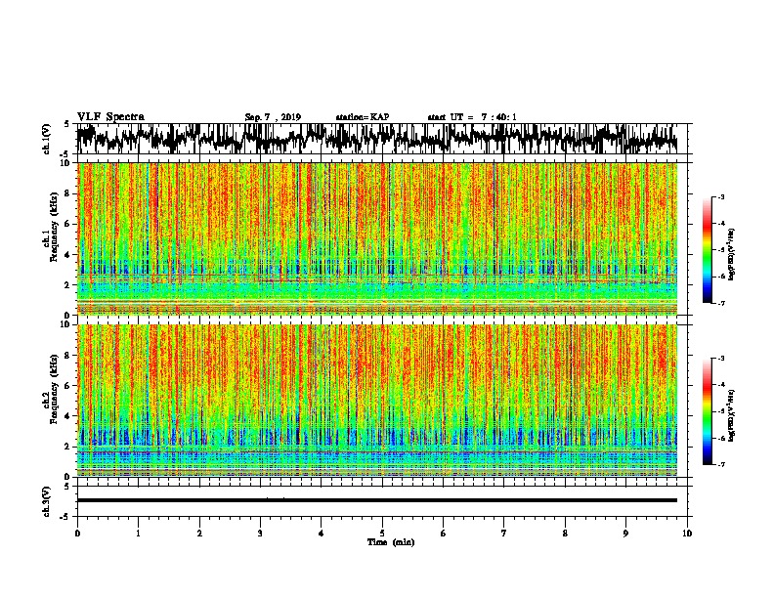Viewport: 774px width, 598px height.
Task: Click the ch.1 frequency axis "8" tick label
Action: click(x=68, y=193)
